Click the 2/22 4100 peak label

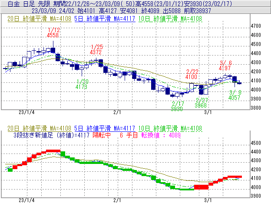(192, 74)
